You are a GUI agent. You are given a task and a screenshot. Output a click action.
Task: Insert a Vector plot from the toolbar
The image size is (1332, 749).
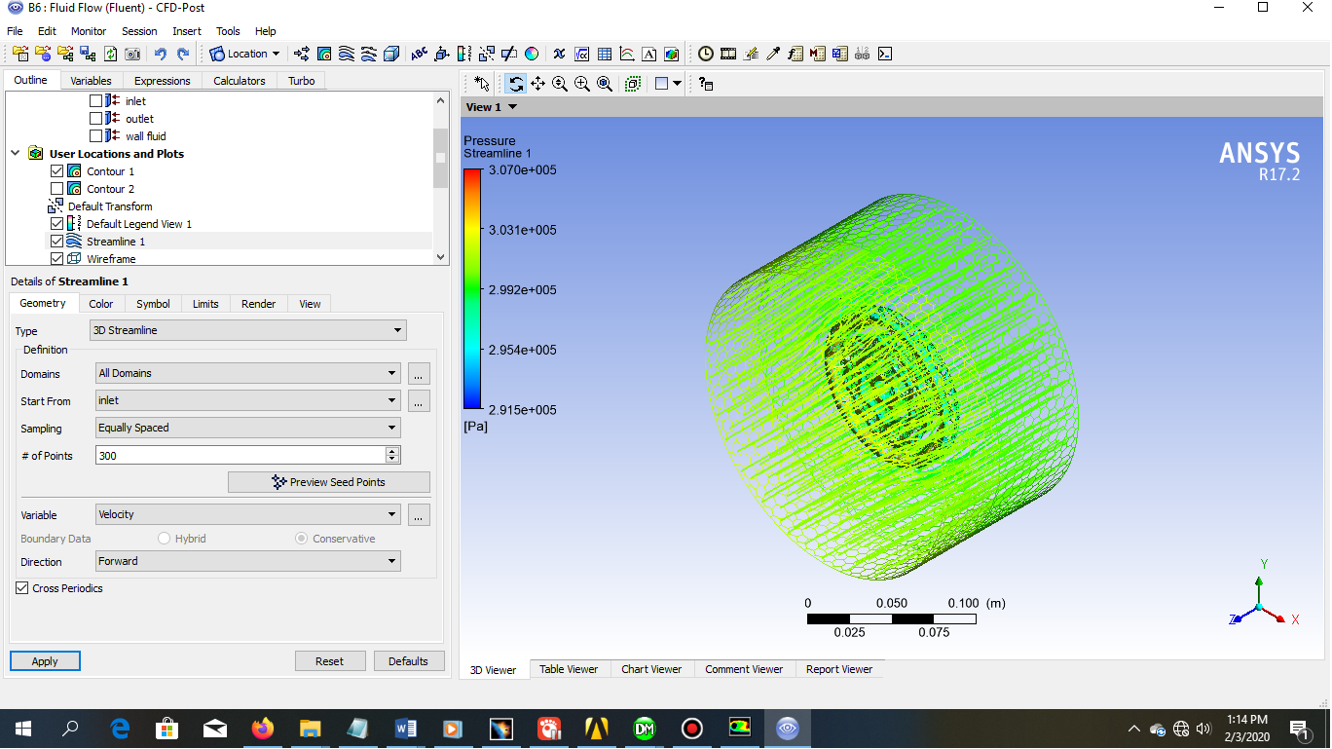pos(302,54)
